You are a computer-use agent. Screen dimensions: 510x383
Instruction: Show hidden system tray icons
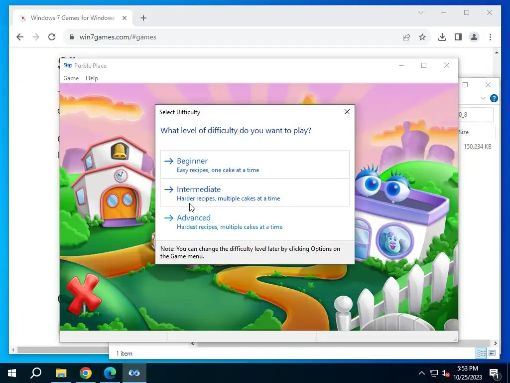click(x=421, y=373)
